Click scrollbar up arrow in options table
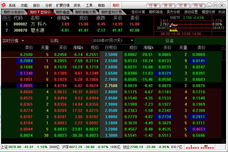 point(224,47)
